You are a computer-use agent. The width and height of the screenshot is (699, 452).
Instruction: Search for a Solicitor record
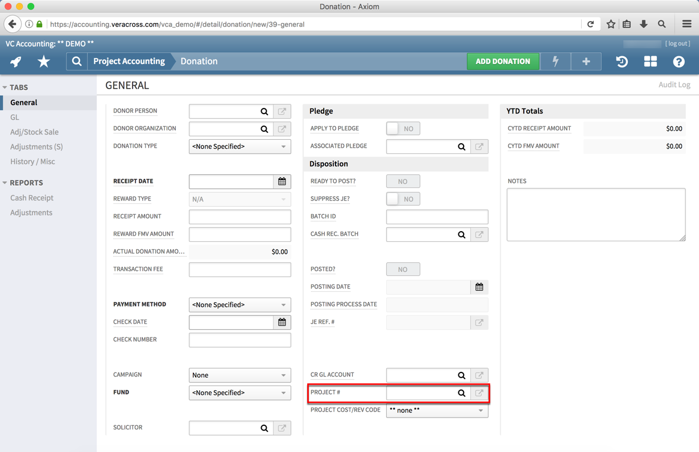point(264,428)
